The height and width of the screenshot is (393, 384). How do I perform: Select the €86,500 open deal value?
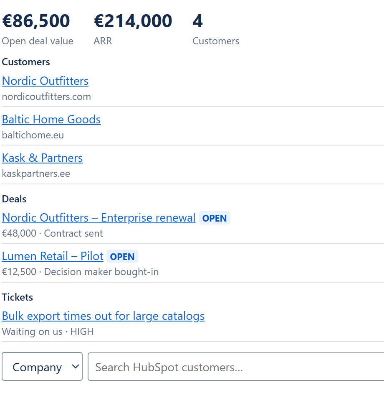[36, 21]
